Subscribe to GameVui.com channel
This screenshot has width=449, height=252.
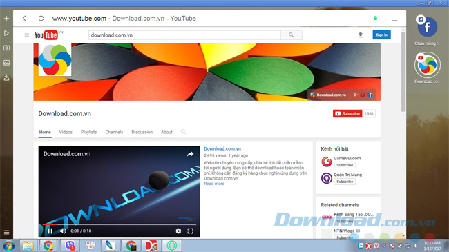click(345, 165)
